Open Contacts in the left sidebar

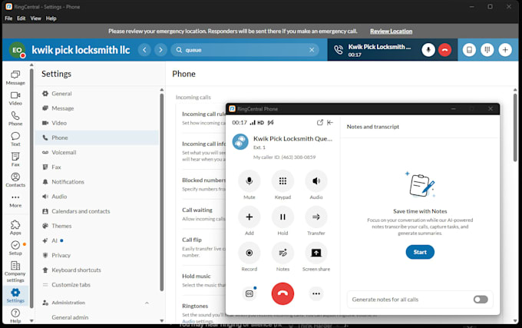coord(15,181)
